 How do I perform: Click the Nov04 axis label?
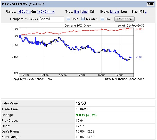pyautogui.click(x=63, y=75)
